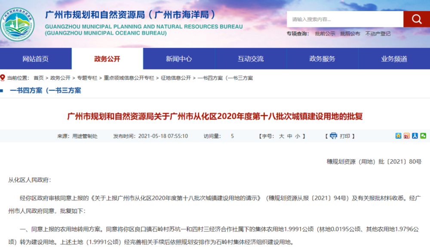
Task: Click the publish time 2021-05-18 07:55:10
Action: (163, 136)
